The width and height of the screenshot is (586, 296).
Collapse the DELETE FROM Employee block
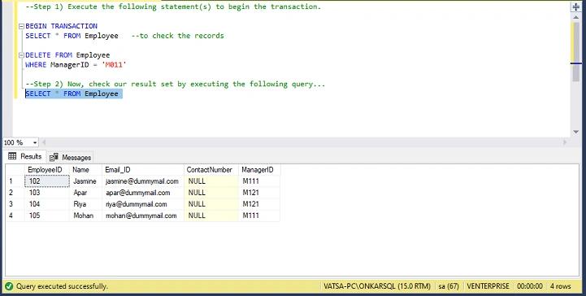(21, 55)
